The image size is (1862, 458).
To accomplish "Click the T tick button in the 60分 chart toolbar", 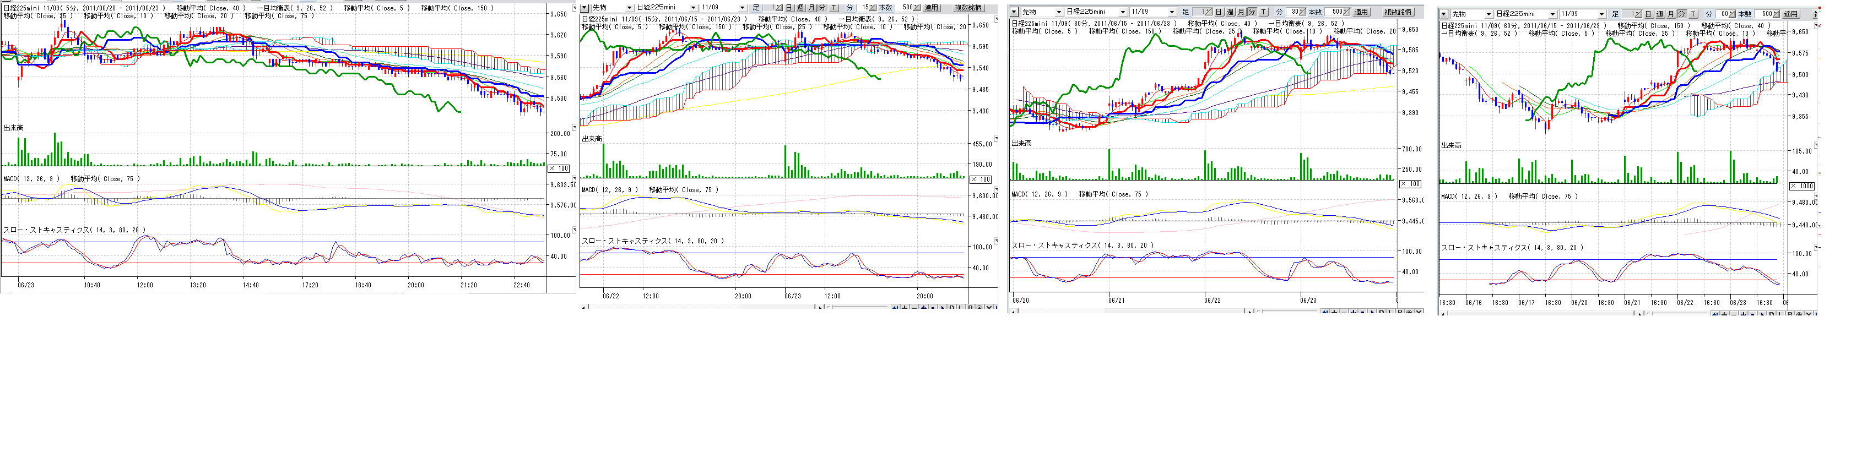I will [x=1693, y=14].
